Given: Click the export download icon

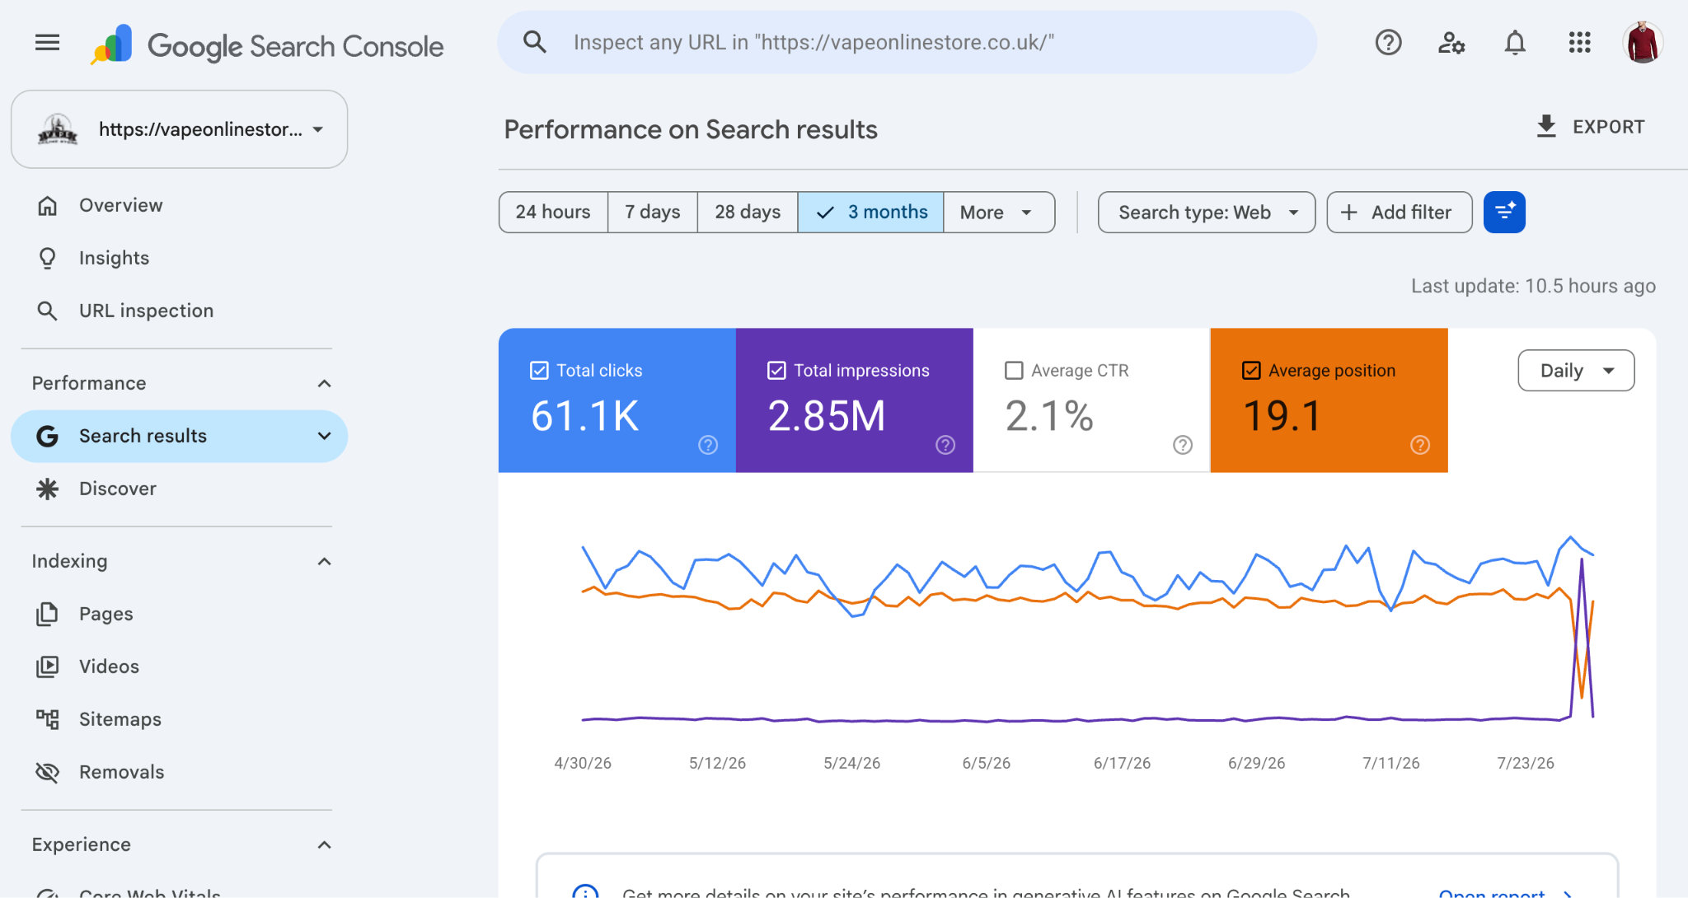Looking at the screenshot, I should [x=1546, y=127].
